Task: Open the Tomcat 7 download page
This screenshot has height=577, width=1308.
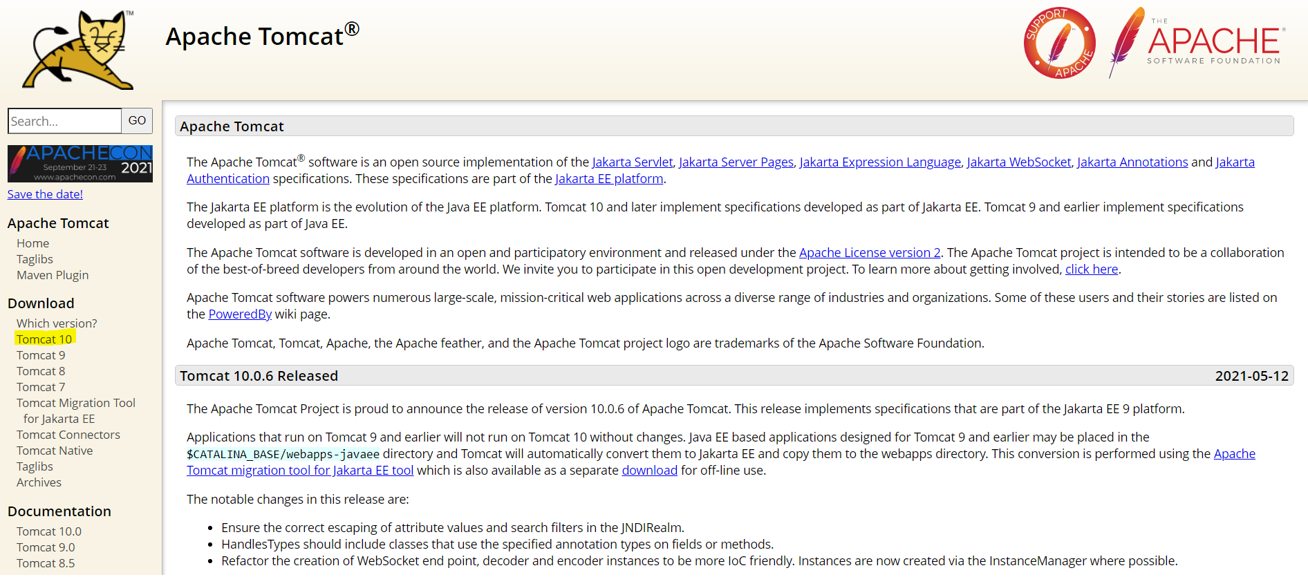Action: point(41,387)
